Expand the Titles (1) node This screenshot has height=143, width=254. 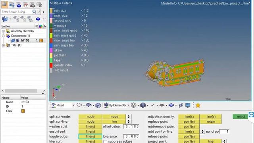[3, 45]
